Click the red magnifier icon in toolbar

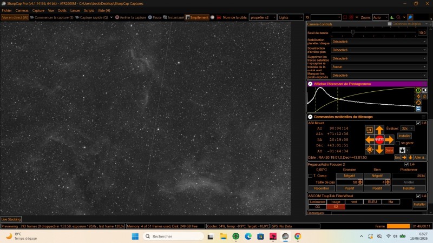click(398, 17)
